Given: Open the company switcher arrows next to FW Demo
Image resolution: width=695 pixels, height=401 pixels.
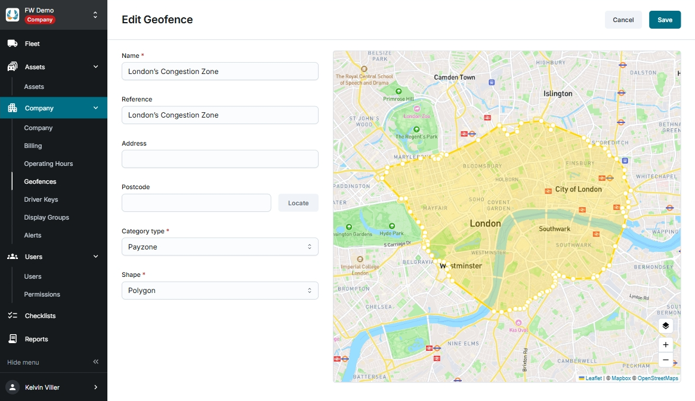Looking at the screenshot, I should pos(95,15).
